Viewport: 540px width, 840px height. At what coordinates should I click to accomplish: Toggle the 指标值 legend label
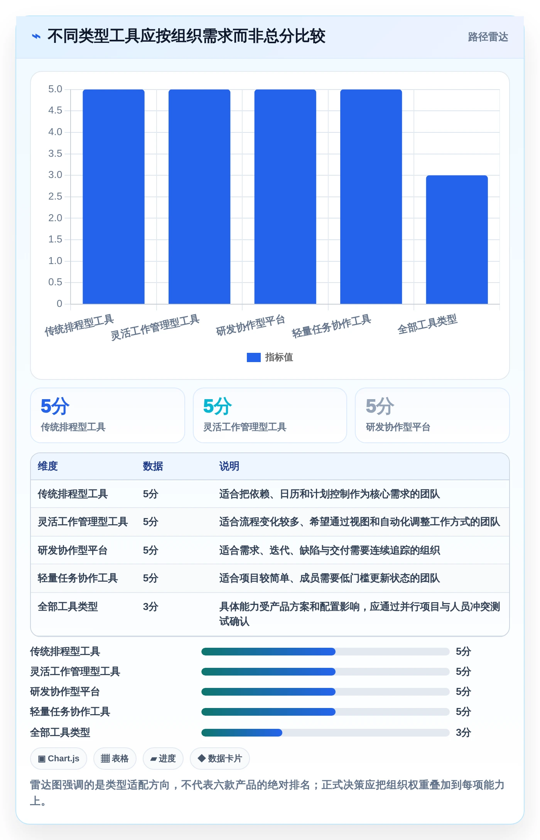click(279, 357)
